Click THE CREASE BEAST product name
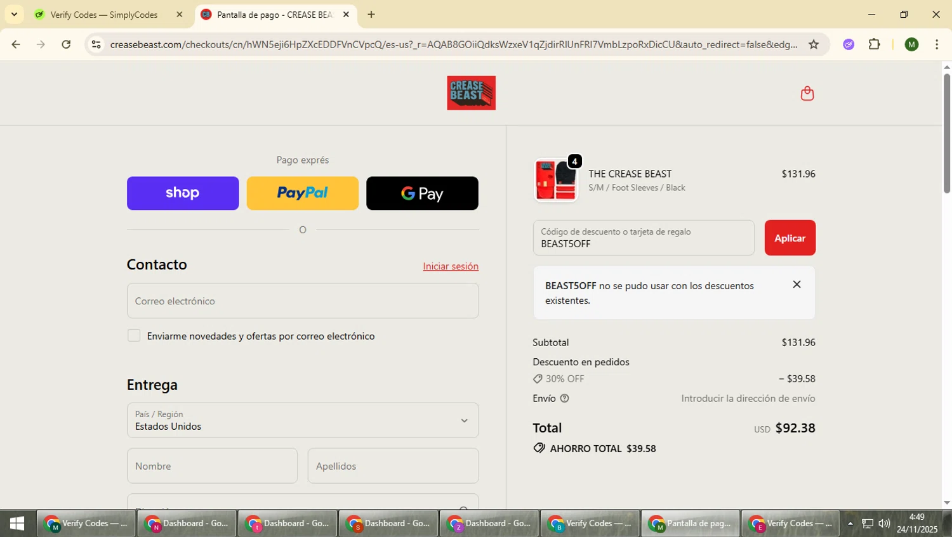 [630, 174]
